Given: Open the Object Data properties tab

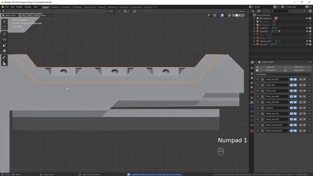Looking at the screenshot, I should coord(252,121).
